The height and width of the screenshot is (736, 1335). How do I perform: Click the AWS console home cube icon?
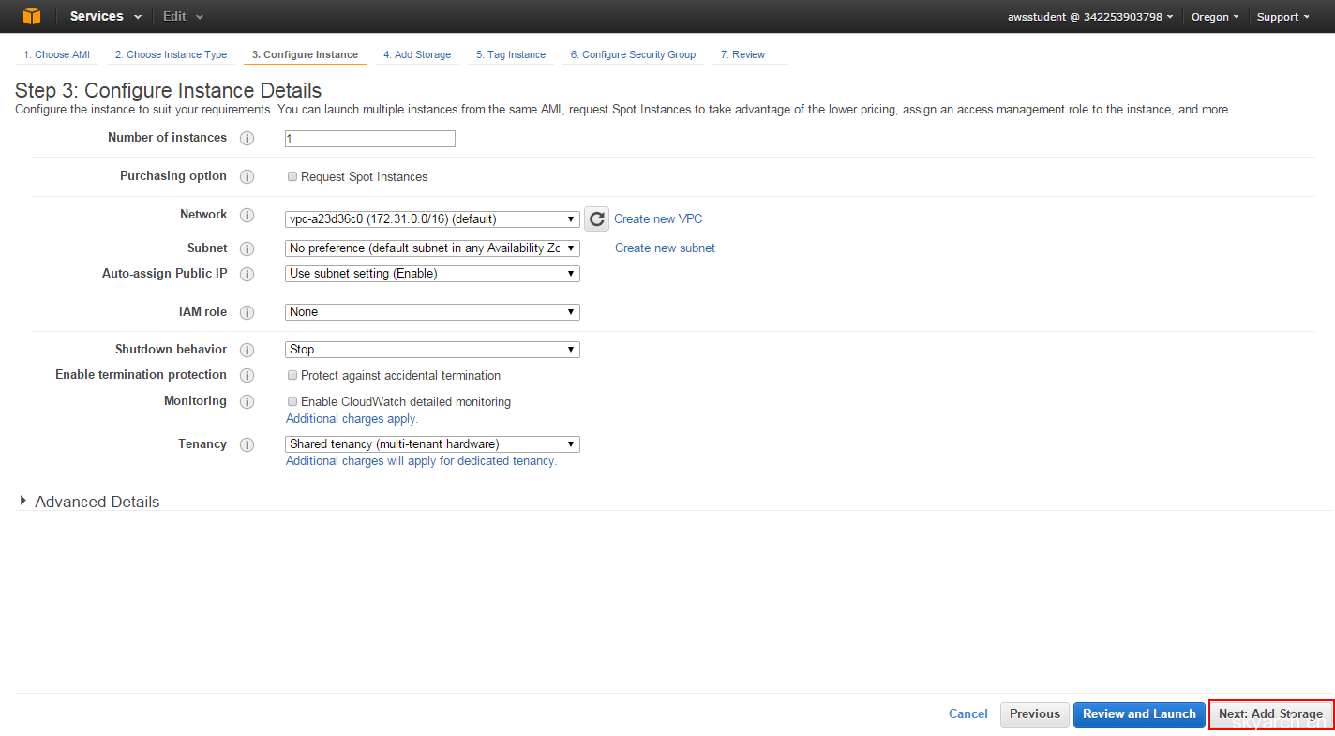click(x=32, y=16)
